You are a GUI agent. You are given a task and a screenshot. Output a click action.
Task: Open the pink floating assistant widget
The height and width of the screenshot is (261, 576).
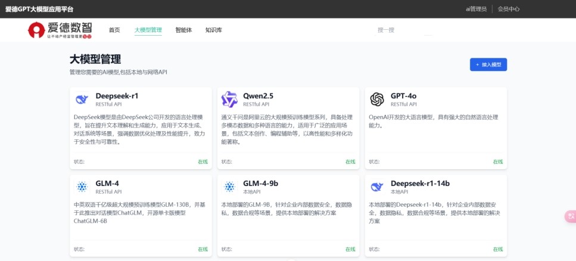click(x=571, y=216)
